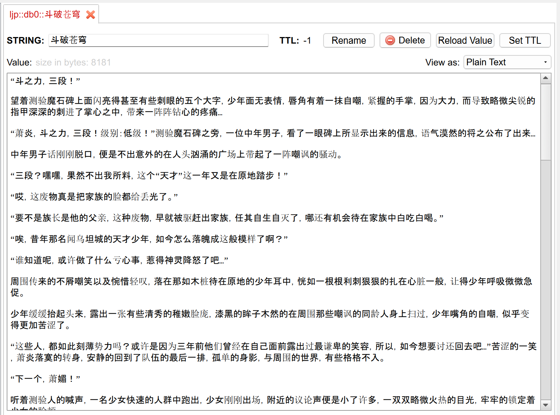Click the line starting “谁知道呢”
The width and height of the screenshot is (560, 415).
[119, 260]
